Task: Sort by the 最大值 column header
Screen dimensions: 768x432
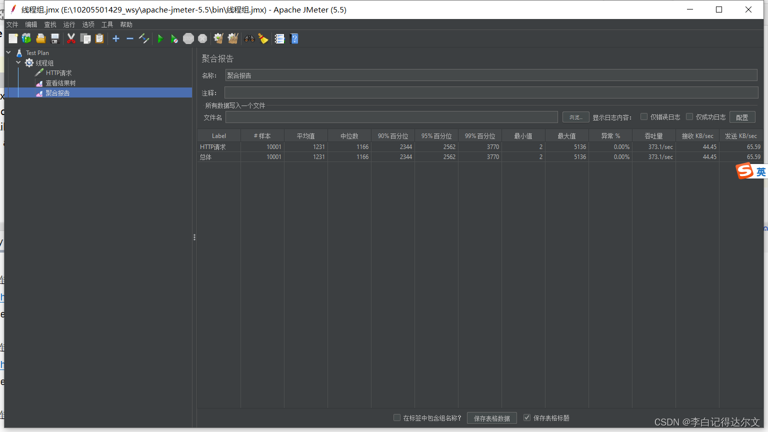Action: tap(567, 135)
